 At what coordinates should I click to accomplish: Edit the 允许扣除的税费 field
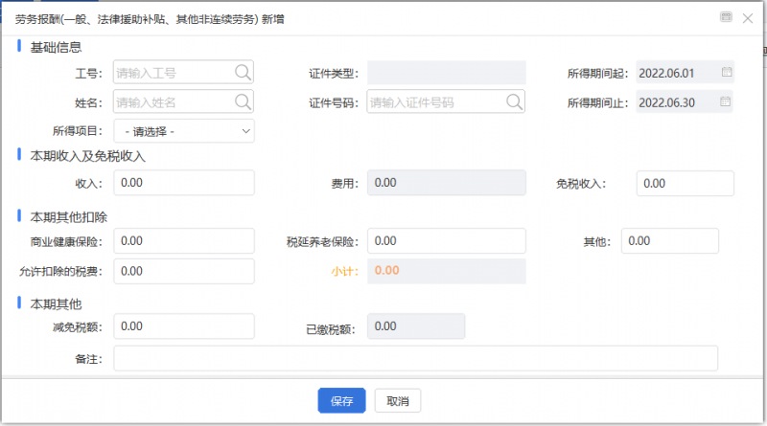coord(184,271)
